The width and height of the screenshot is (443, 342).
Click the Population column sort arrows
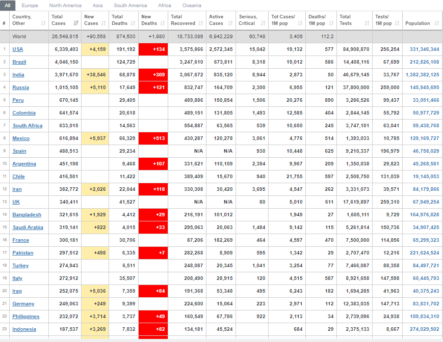click(437, 23)
